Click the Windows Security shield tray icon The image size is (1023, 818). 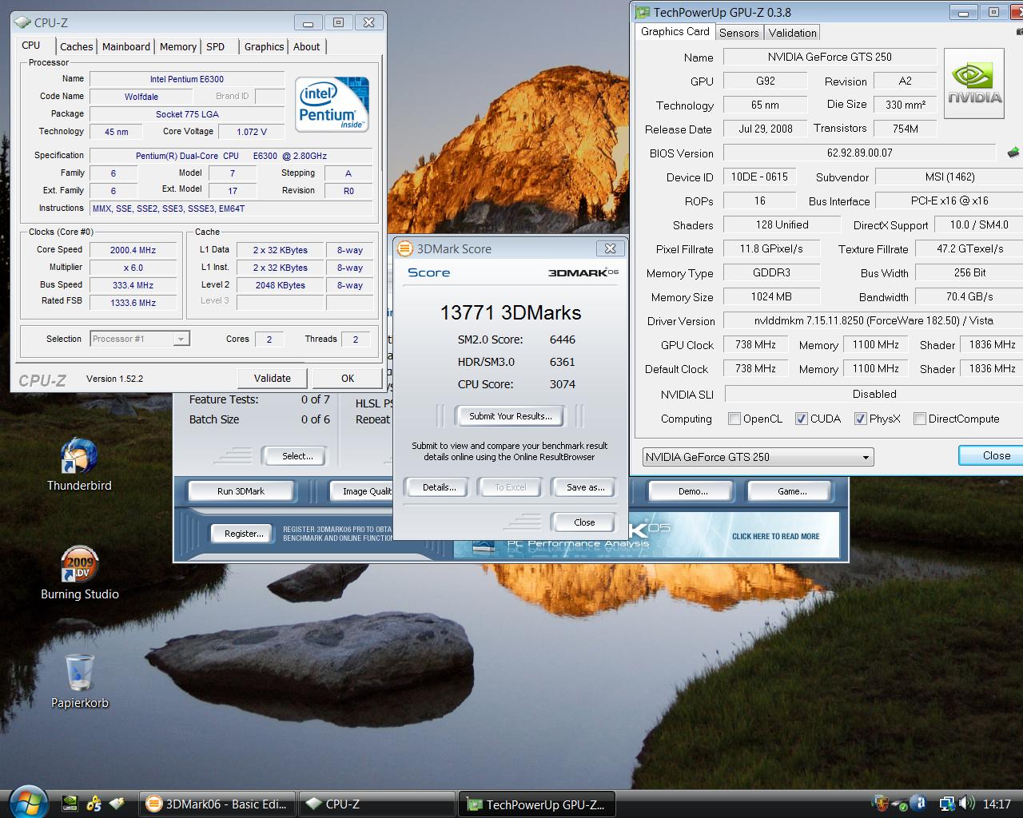[881, 804]
